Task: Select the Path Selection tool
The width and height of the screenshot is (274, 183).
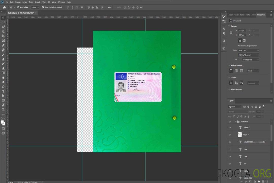Action: (x=3, y=96)
